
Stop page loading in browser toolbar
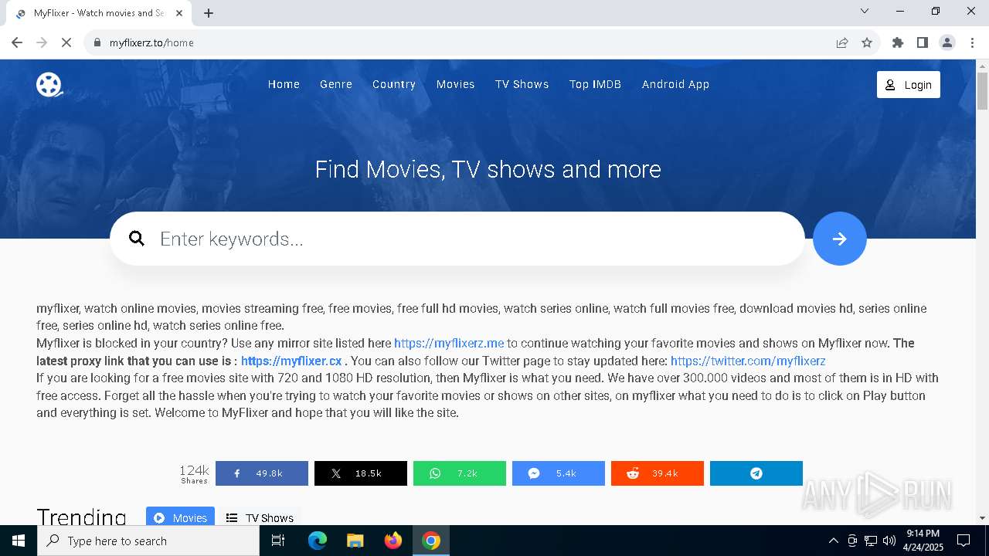pyautogui.click(x=66, y=42)
